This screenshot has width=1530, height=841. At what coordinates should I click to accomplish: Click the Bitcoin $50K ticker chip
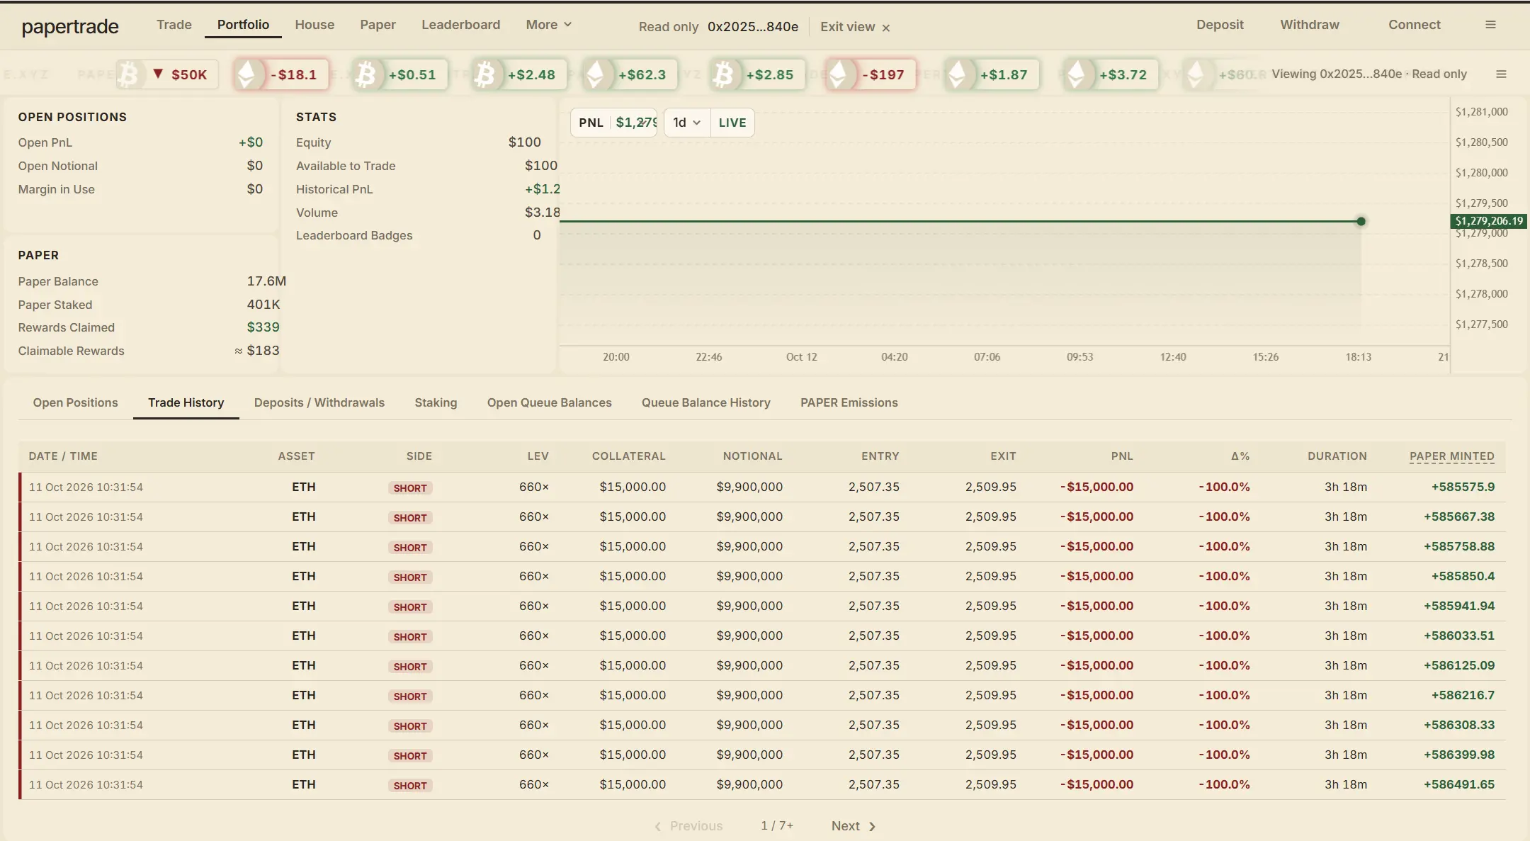pyautogui.click(x=167, y=74)
